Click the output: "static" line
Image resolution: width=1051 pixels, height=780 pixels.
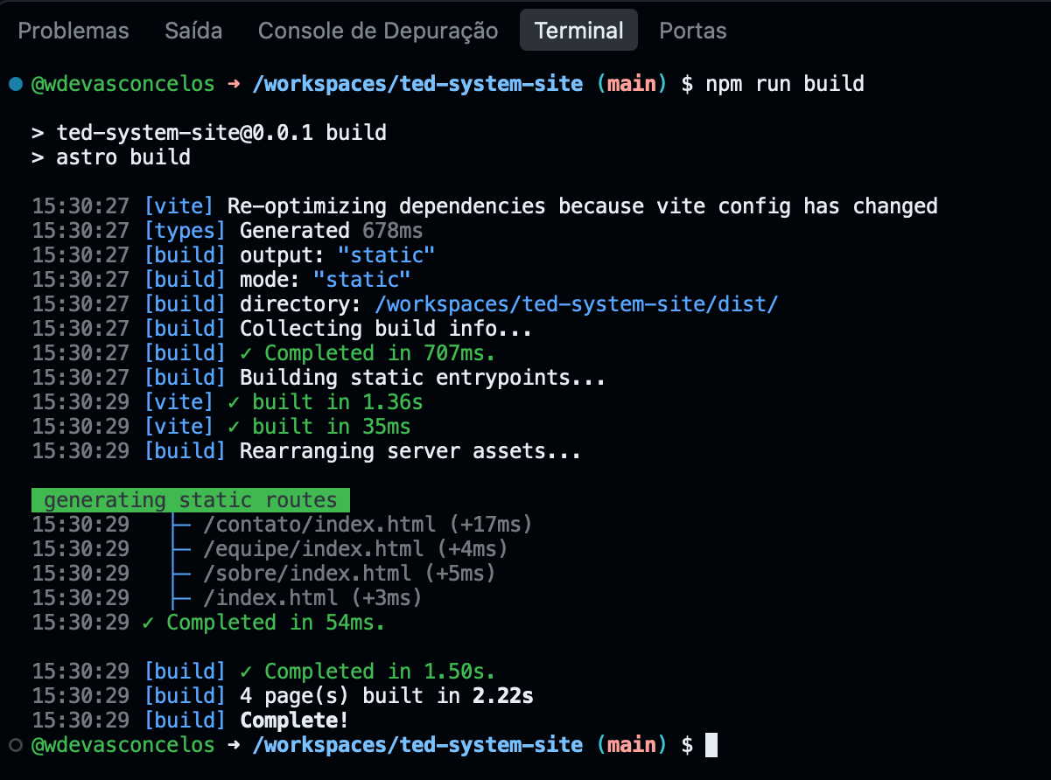point(338,255)
